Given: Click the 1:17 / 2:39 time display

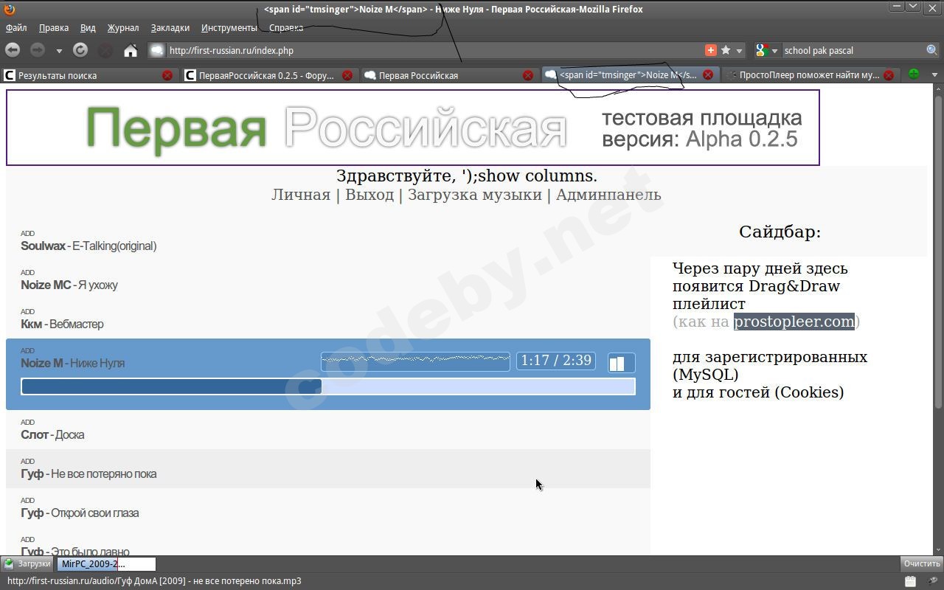Looking at the screenshot, I should click(556, 361).
